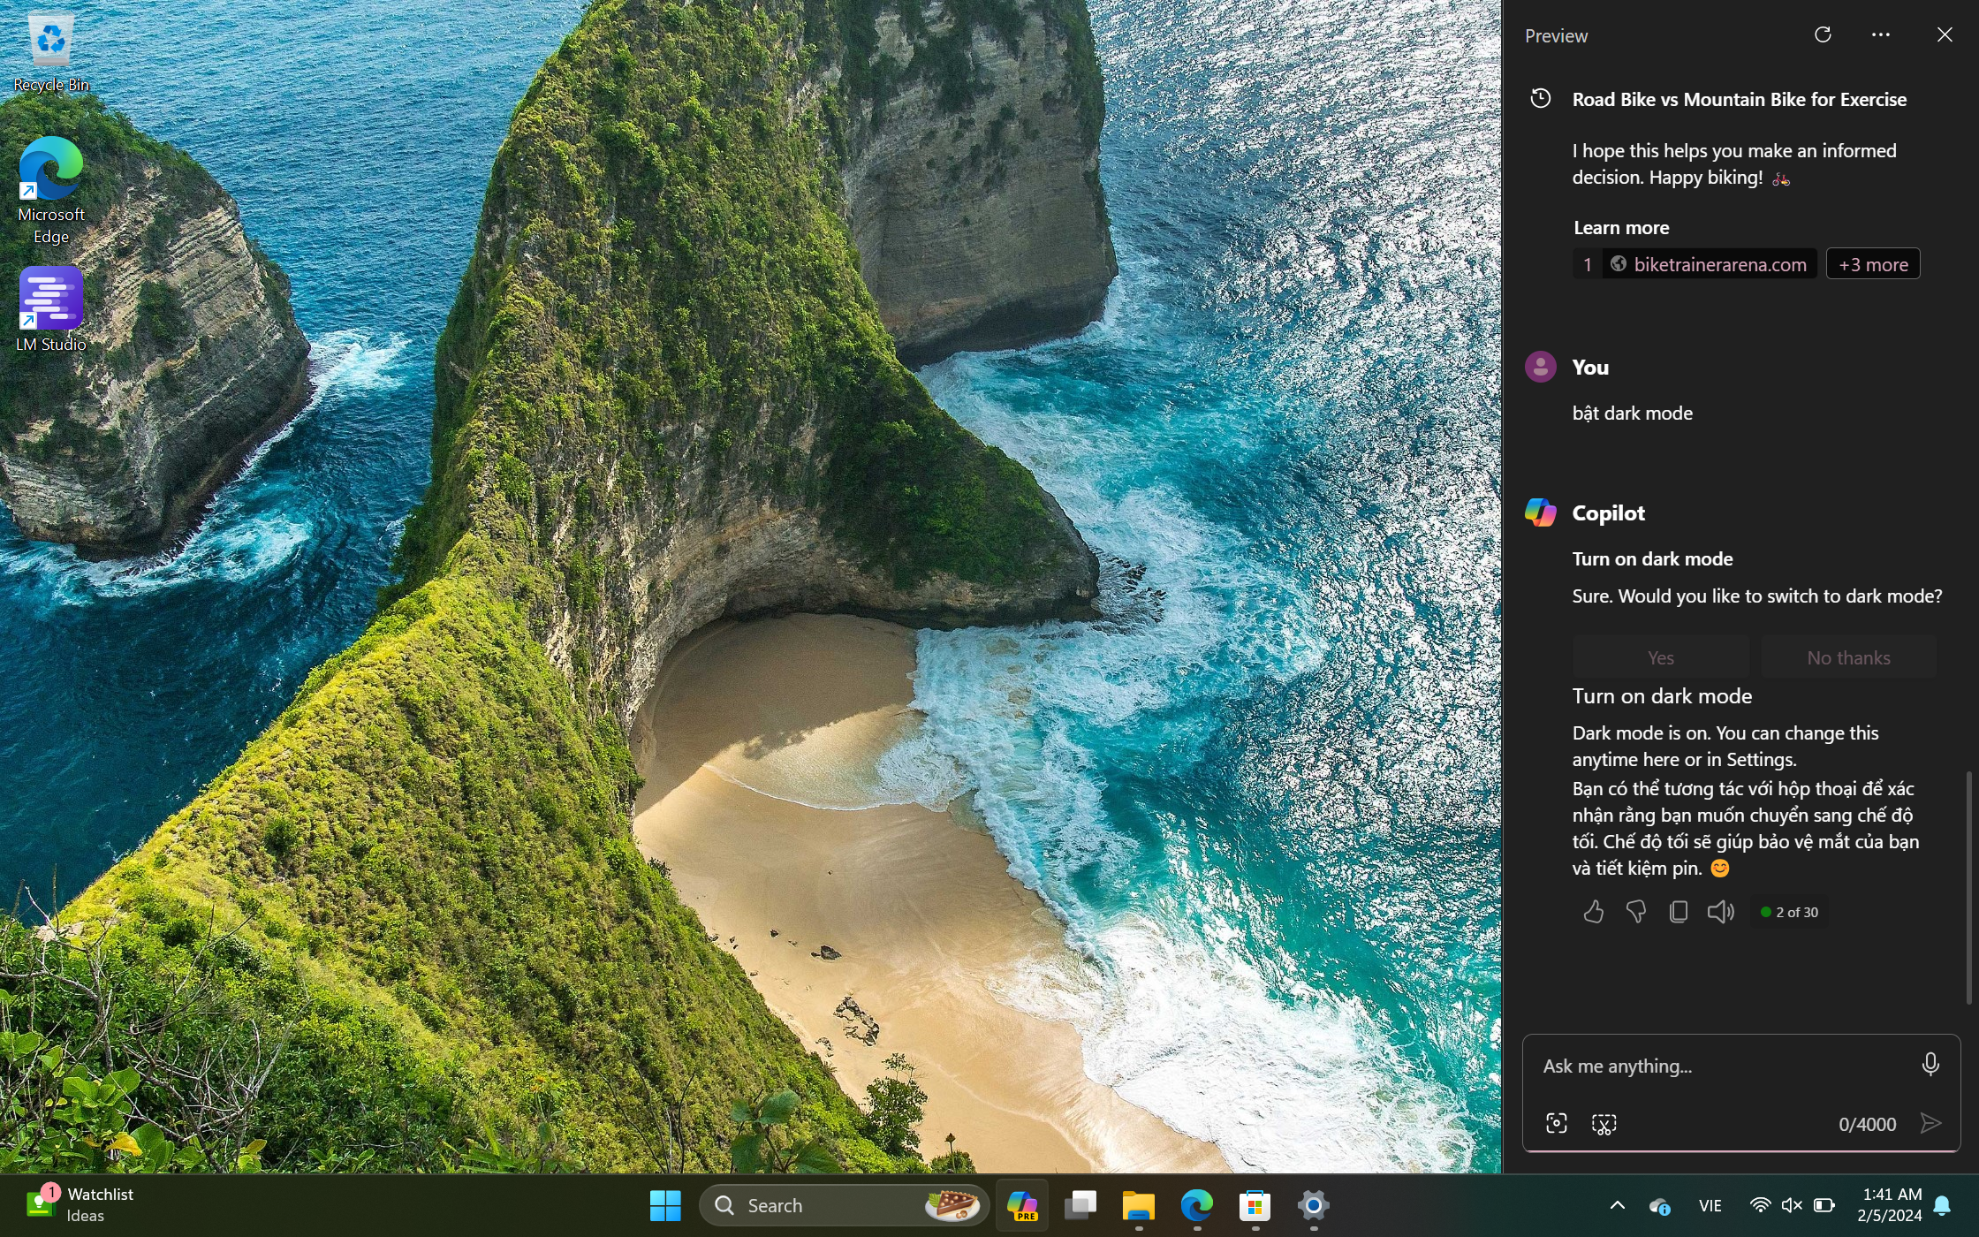Expand the +3 more sources
Screen dimensions: 1979x1237
tap(1873, 264)
